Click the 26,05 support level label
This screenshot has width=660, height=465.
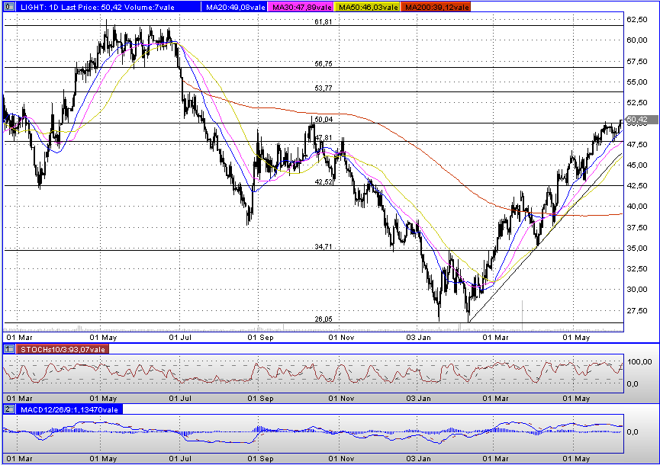tap(324, 320)
